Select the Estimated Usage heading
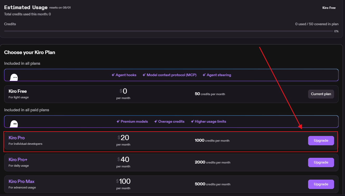This screenshot has height=196, width=345. [26, 8]
